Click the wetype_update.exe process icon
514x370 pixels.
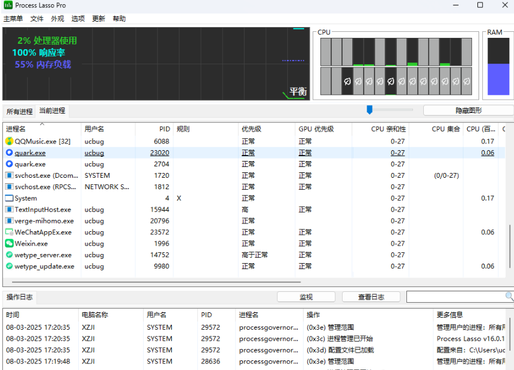point(10,266)
